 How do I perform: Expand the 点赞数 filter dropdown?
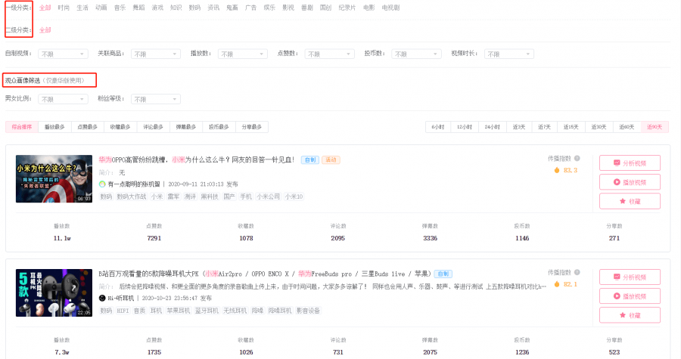(330, 54)
